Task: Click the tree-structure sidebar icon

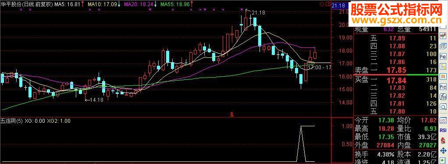Action: point(443,66)
